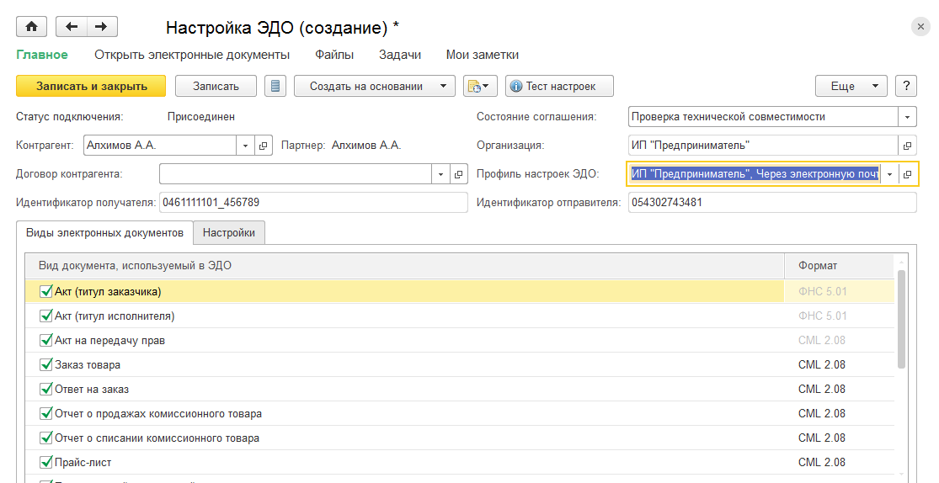
Task: Click the Home icon button
Action: [x=32, y=27]
